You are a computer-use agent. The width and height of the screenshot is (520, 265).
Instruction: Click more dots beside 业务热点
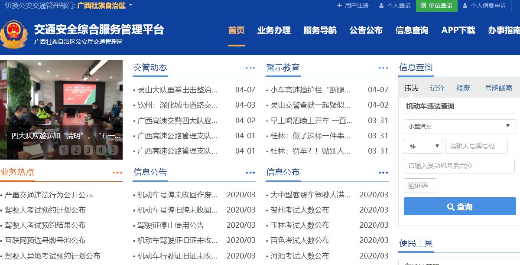pos(117,173)
